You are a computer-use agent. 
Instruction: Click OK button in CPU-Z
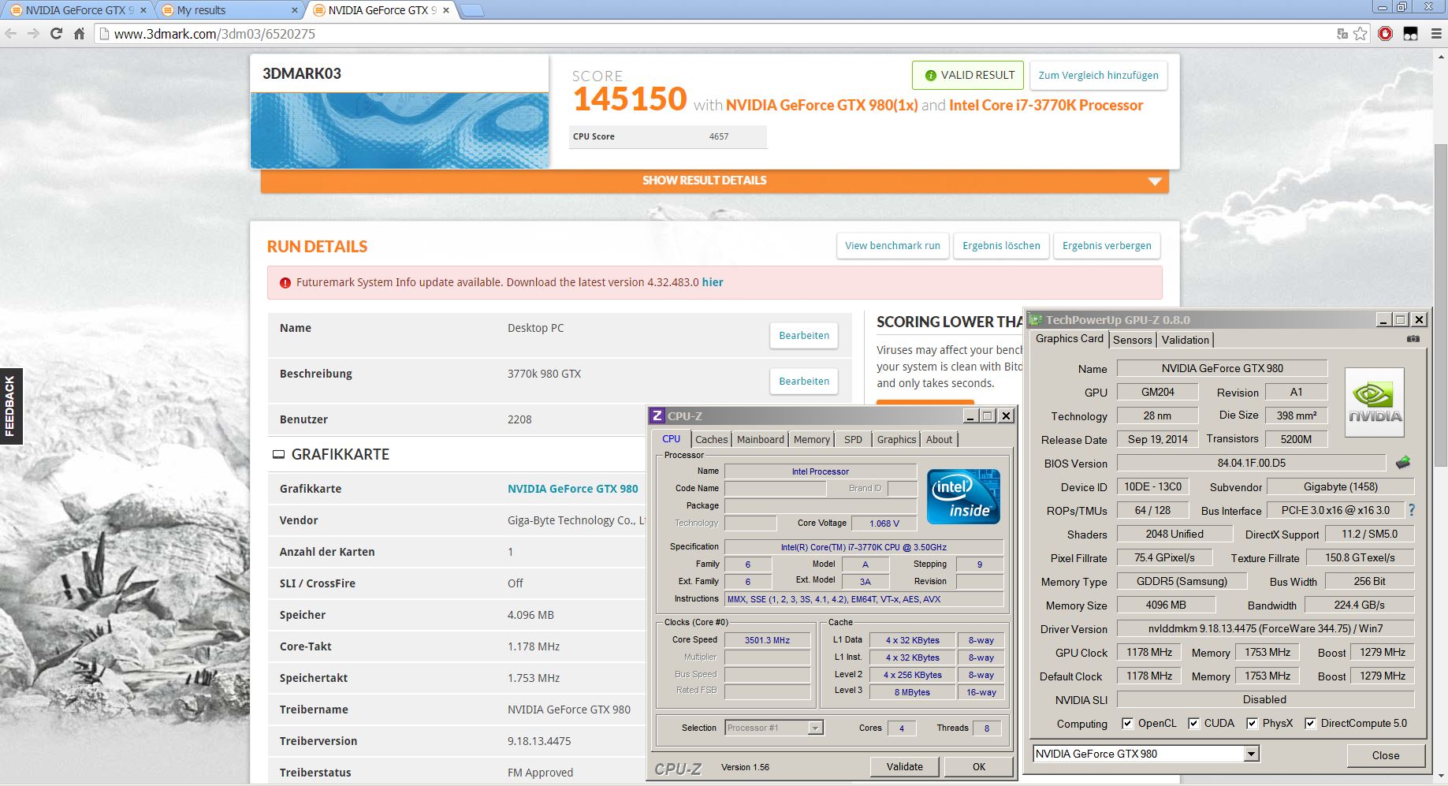(978, 766)
